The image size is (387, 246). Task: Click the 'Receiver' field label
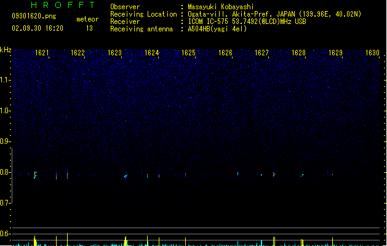[125, 22]
